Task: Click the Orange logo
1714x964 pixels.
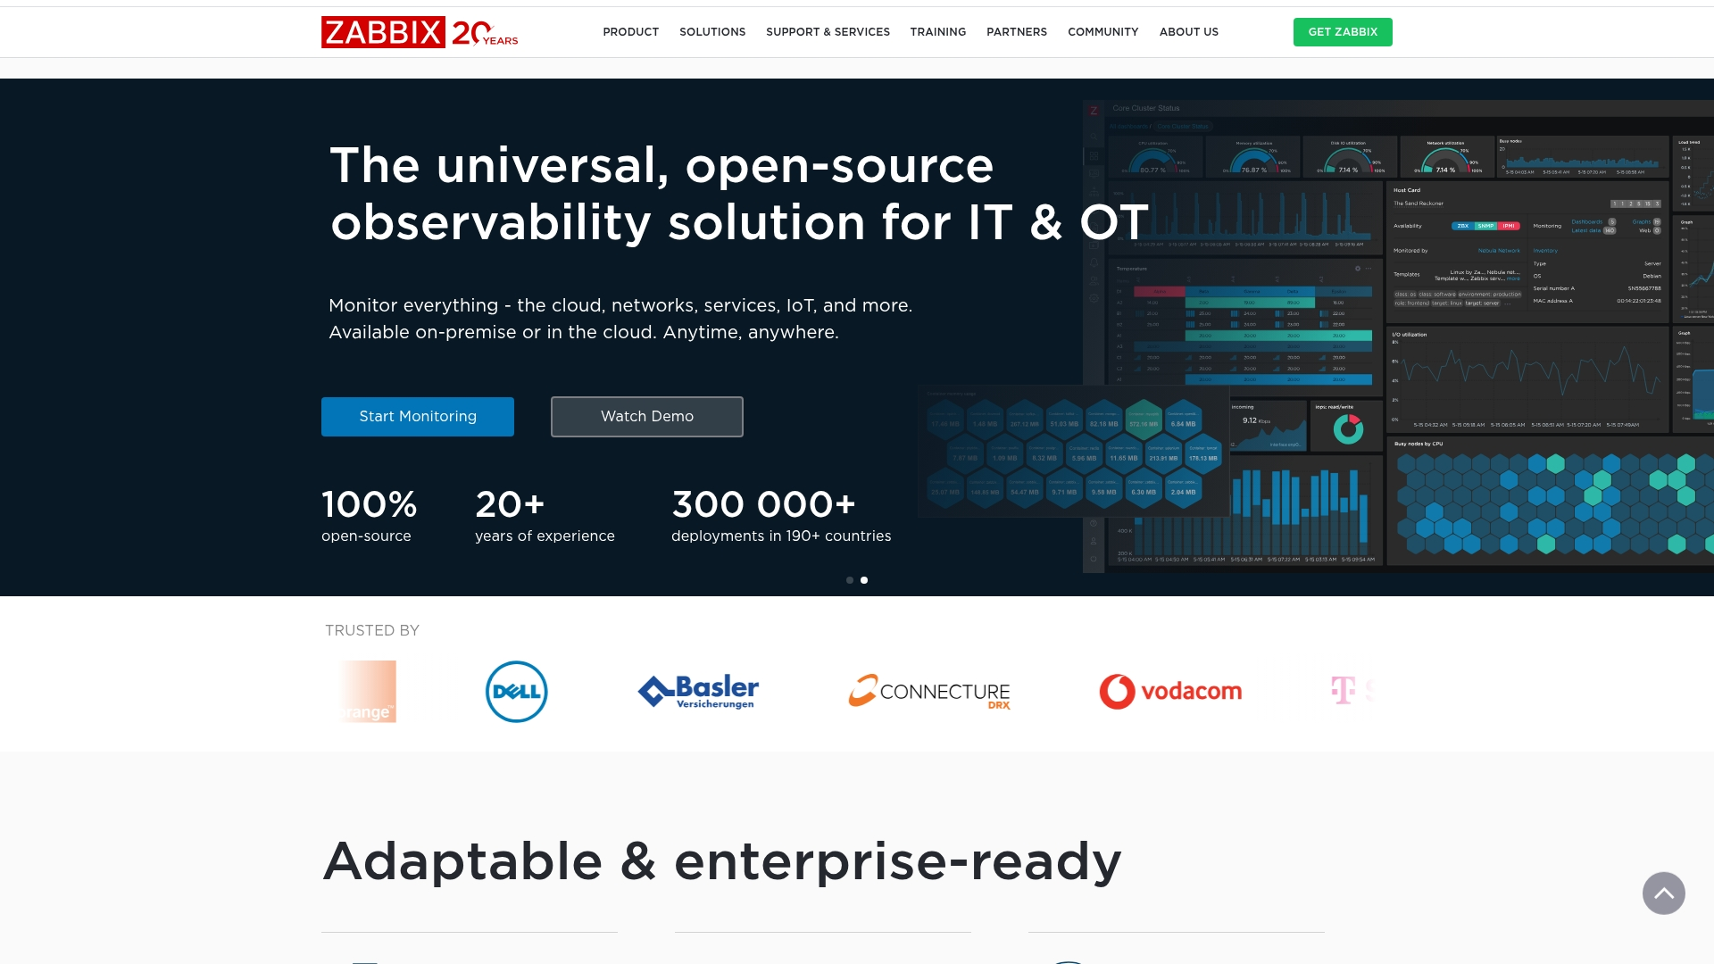Action: point(370,692)
